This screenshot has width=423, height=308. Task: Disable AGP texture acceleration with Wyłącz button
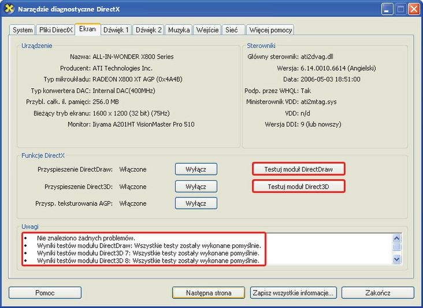[196, 203]
